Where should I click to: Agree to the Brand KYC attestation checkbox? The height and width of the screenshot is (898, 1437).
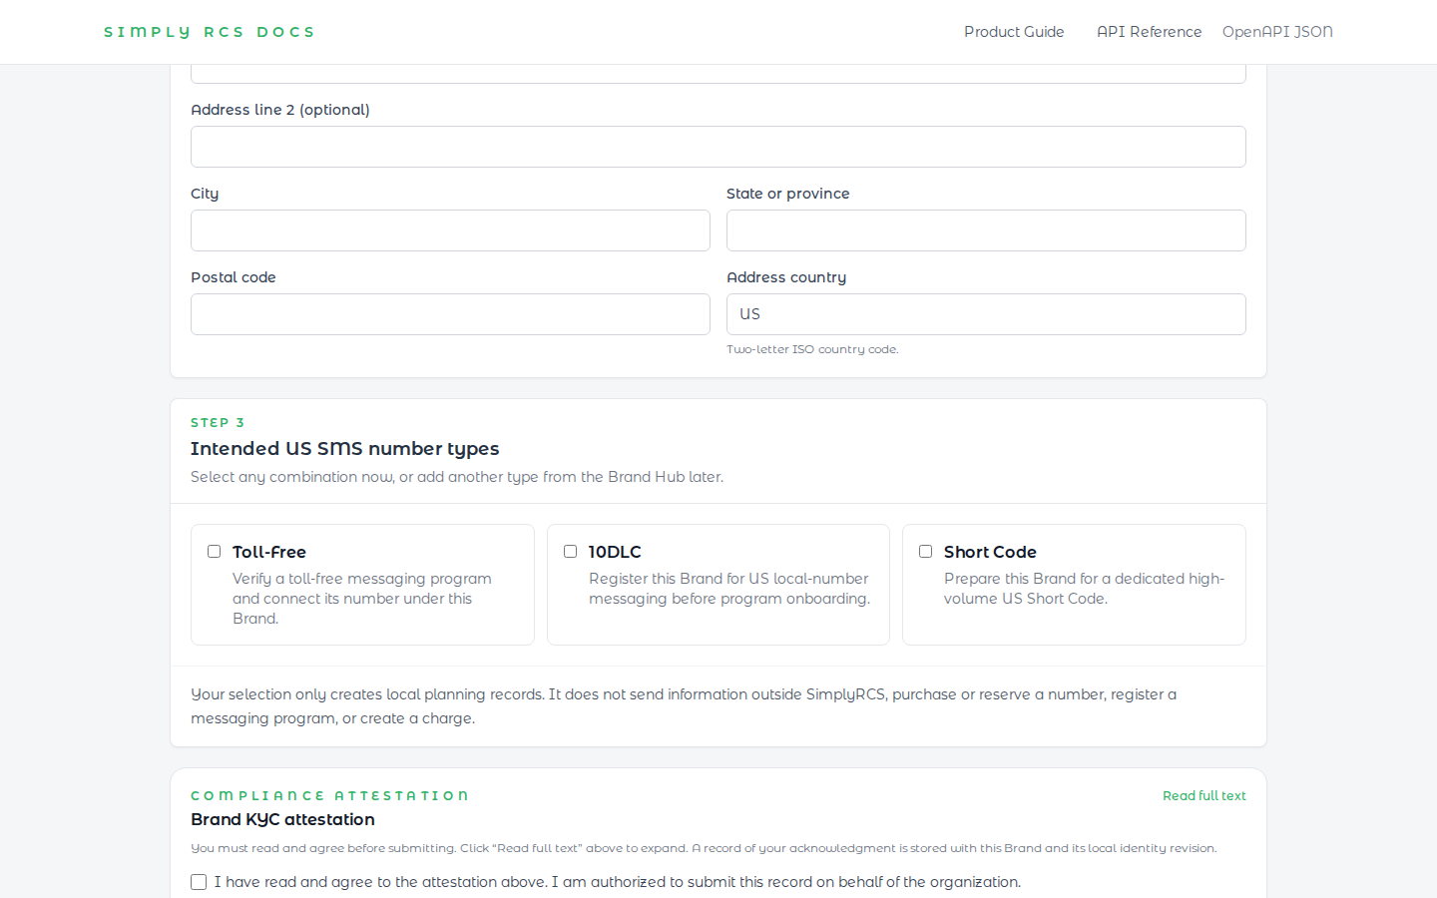click(199, 882)
